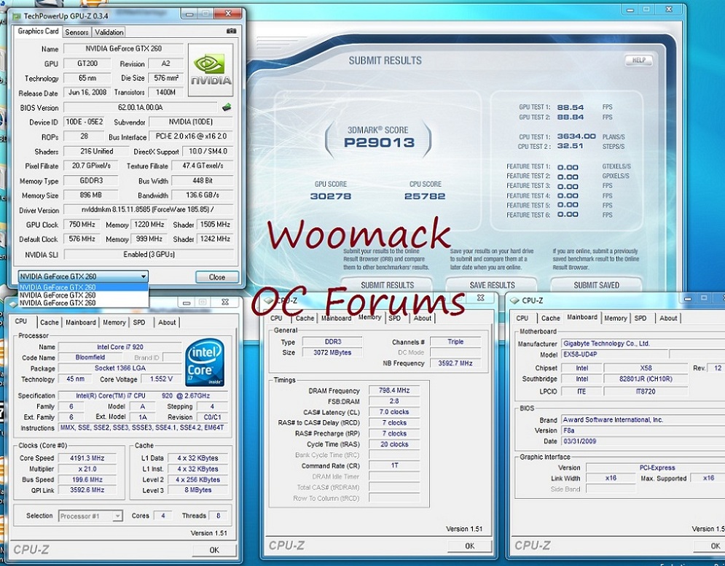
Task: Open the Validation tab in GPU-Z
Action: tap(109, 32)
